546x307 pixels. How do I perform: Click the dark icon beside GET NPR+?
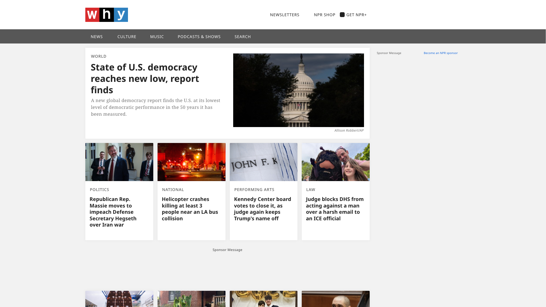tap(342, 15)
